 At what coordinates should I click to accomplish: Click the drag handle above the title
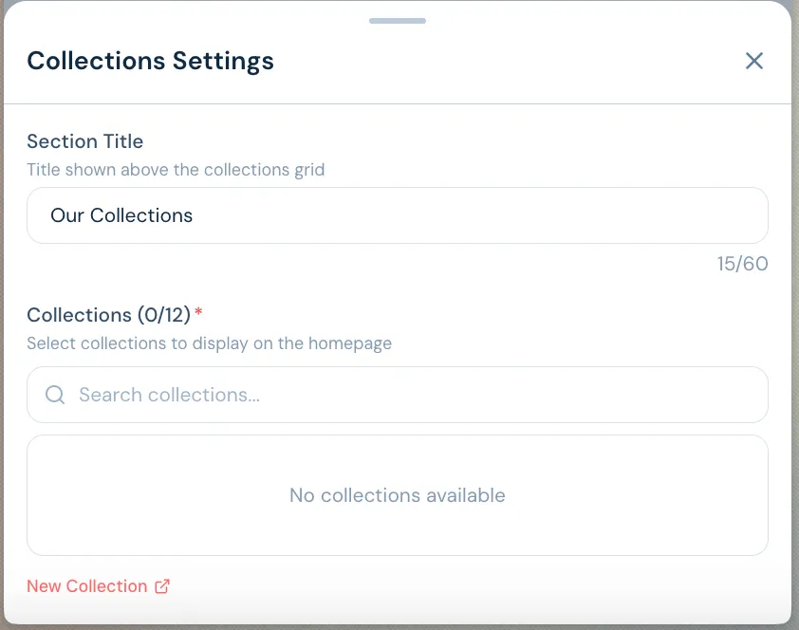pos(397,20)
